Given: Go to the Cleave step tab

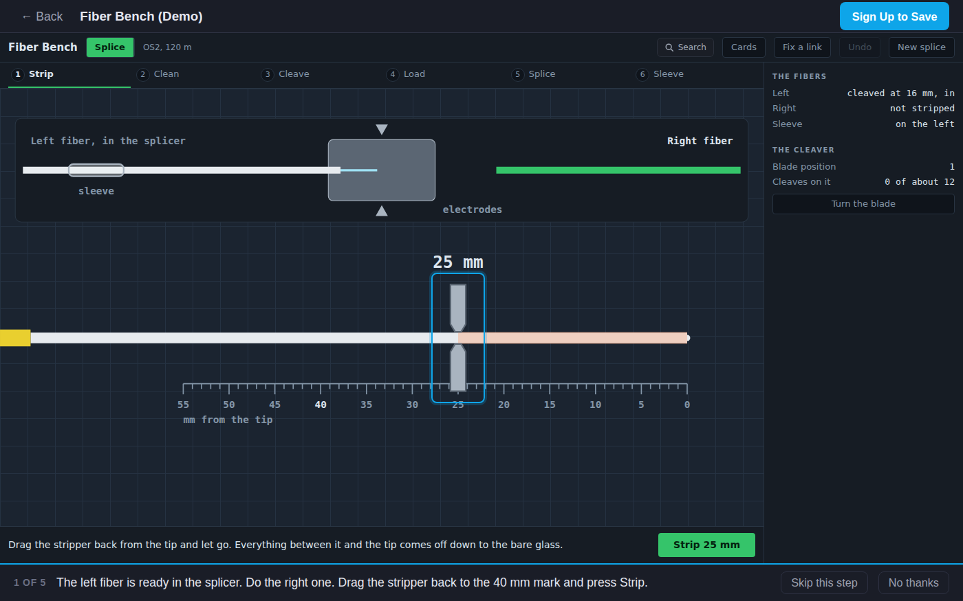Looking at the screenshot, I should (319, 74).
